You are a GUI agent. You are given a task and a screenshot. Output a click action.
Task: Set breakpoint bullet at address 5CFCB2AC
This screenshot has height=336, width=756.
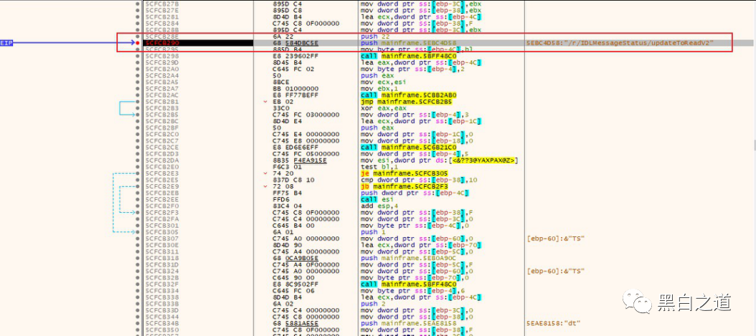(138, 95)
